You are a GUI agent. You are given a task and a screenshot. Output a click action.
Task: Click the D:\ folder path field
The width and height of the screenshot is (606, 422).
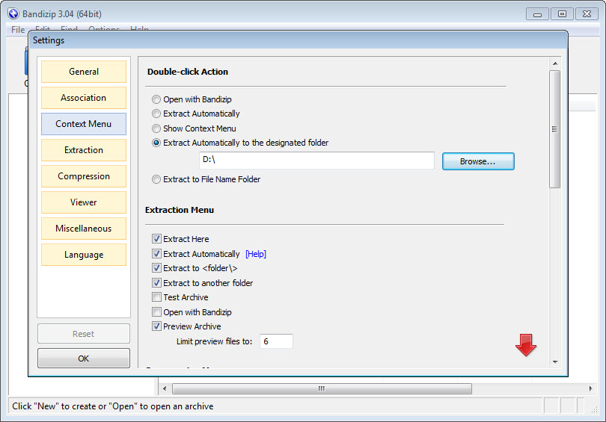pos(316,160)
